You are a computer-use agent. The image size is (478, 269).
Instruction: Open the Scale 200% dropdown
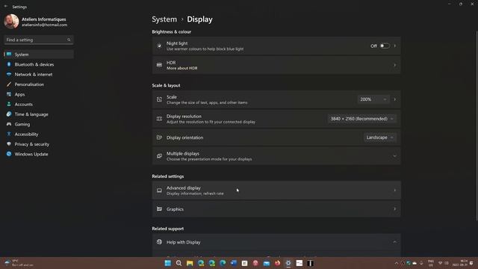coord(373,99)
